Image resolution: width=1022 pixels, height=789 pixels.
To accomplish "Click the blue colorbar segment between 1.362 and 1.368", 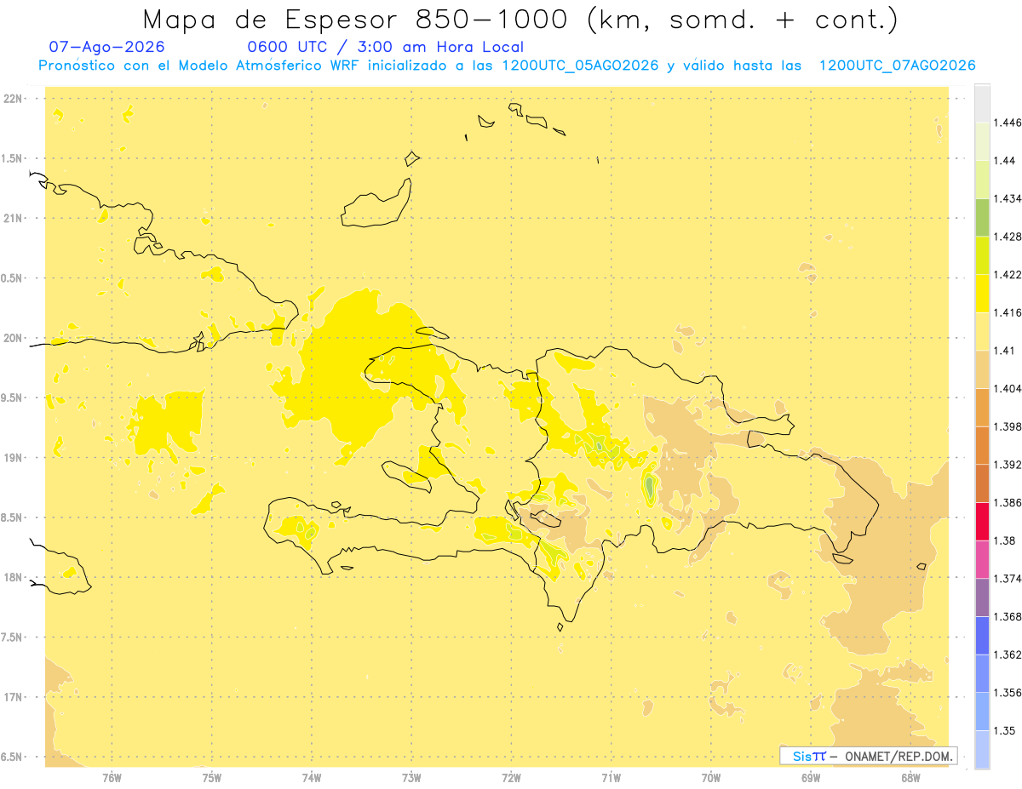I will [982, 635].
